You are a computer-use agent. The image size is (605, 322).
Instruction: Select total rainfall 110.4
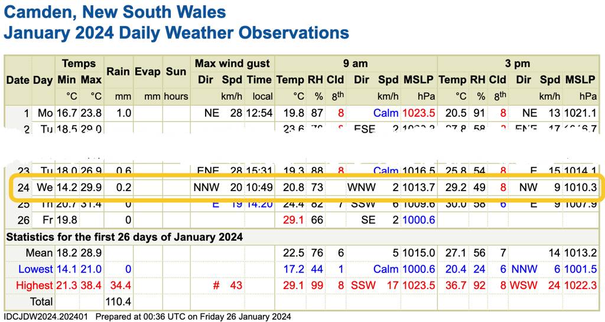(118, 301)
